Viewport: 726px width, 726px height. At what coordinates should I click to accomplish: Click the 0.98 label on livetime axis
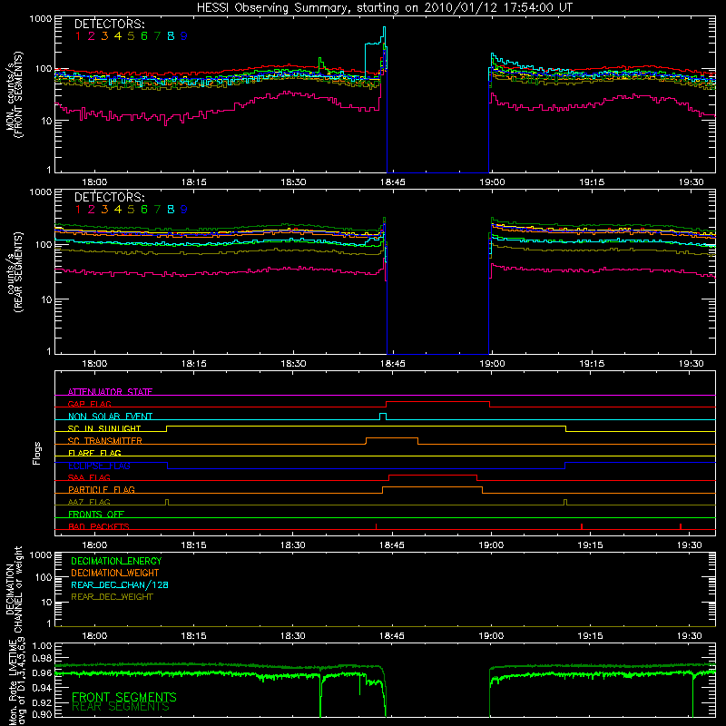pos(42,658)
